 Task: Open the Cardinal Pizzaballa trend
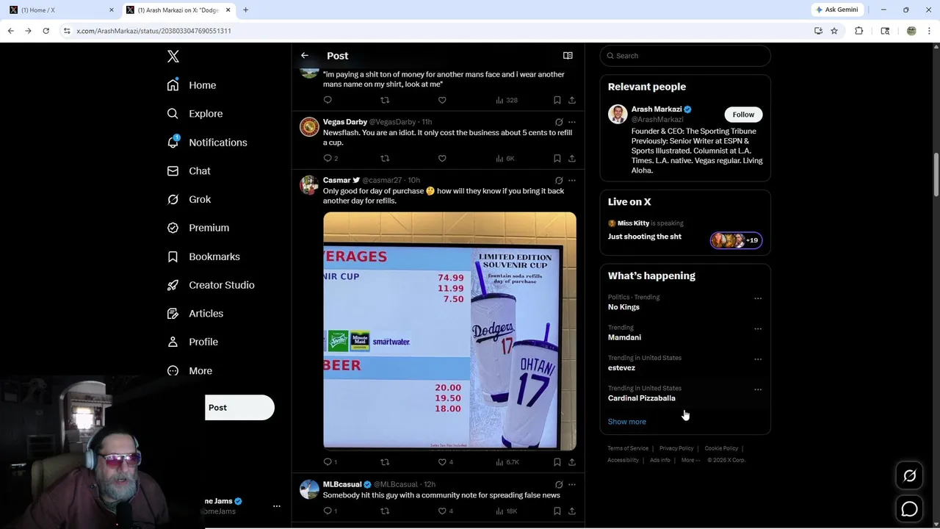[641, 398]
